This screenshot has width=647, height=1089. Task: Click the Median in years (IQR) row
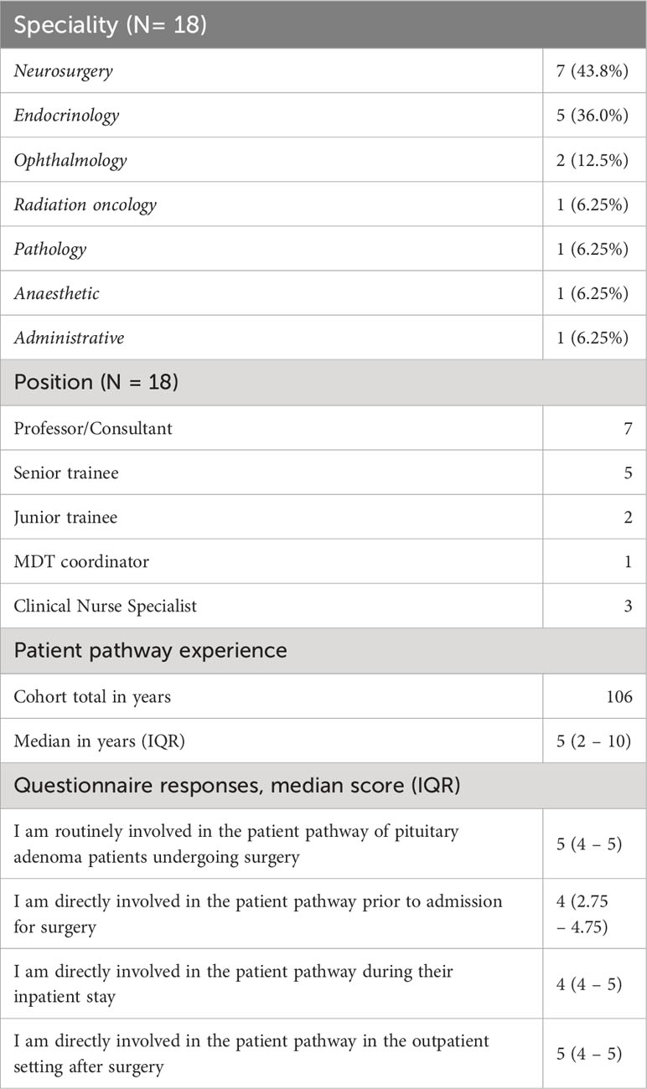tap(323, 741)
